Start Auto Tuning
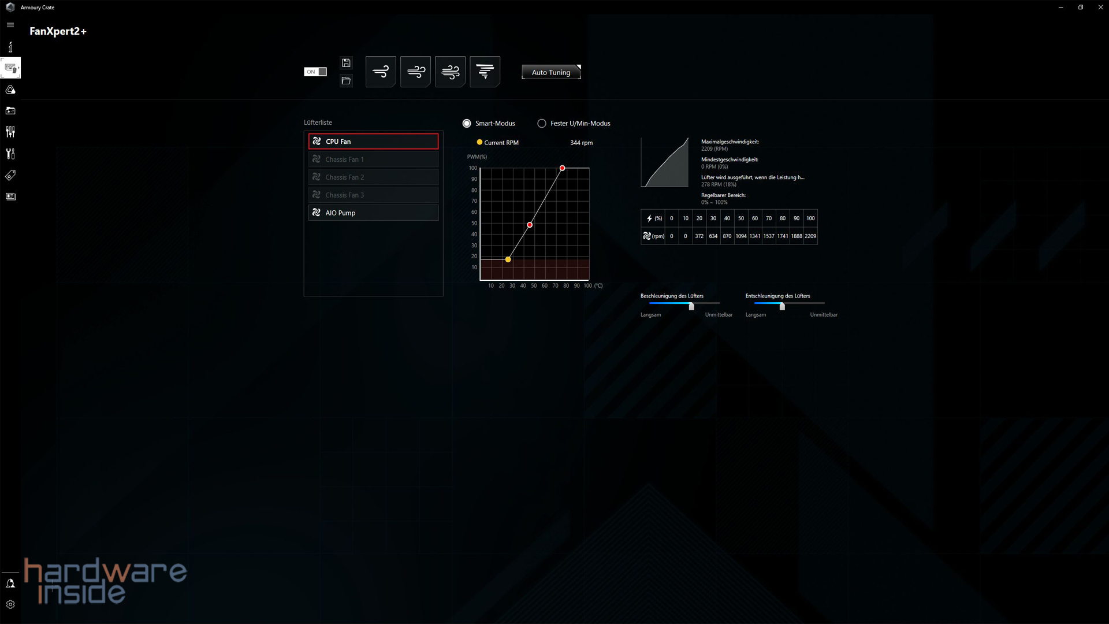The height and width of the screenshot is (624, 1109). coord(550,72)
